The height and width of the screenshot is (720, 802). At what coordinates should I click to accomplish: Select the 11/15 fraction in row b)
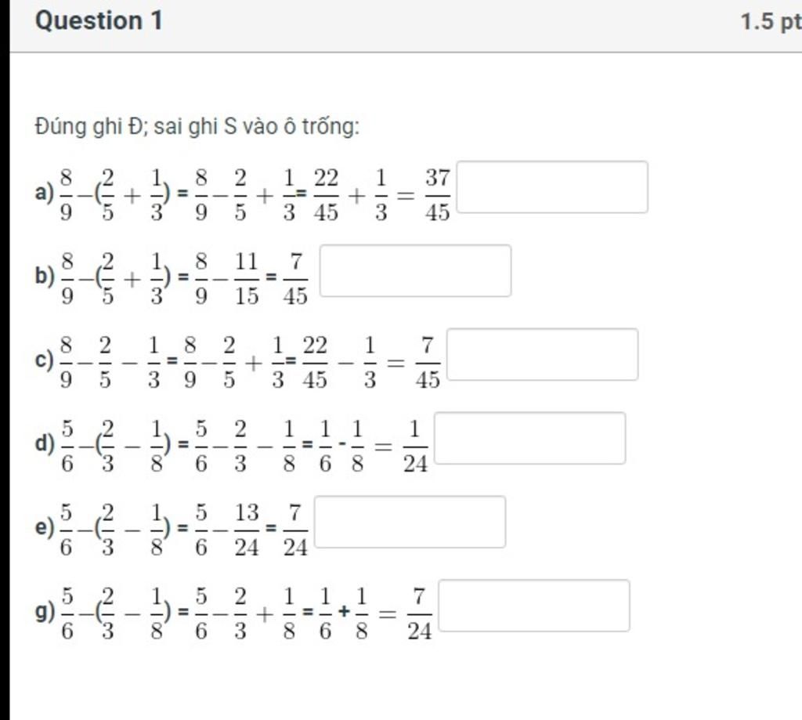247,279
